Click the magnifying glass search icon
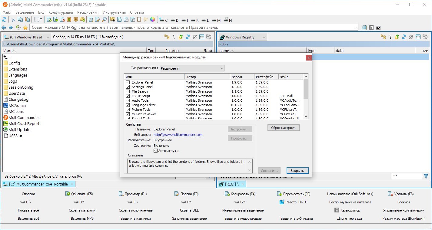Viewport: 432px width, 230px height. (x=104, y=20)
